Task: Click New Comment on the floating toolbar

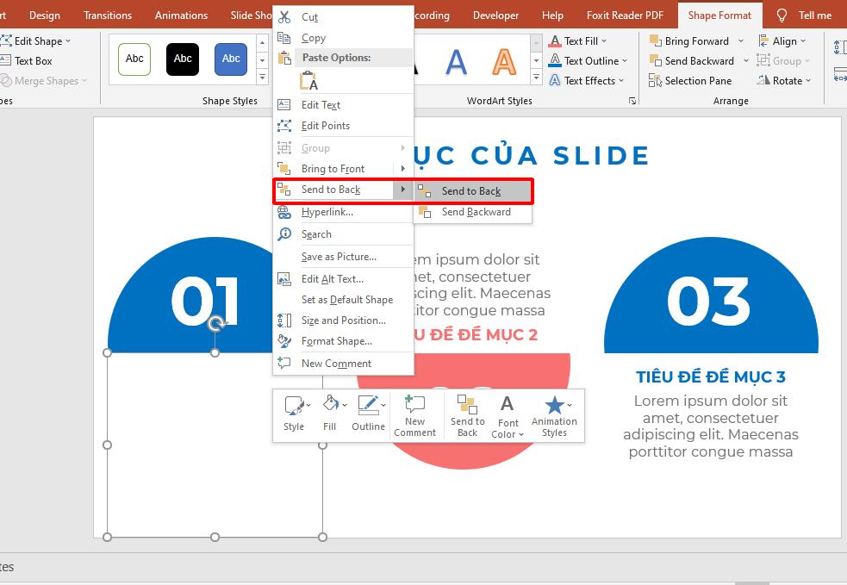Action: click(415, 414)
